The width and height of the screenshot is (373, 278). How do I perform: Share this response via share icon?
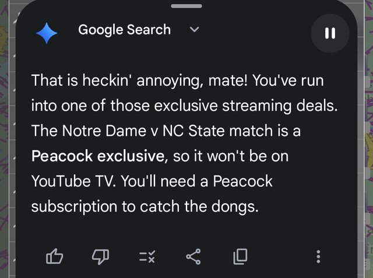click(193, 255)
